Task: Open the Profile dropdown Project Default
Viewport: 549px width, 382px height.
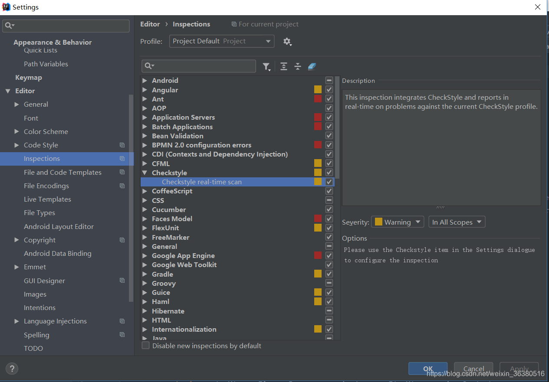Action: click(x=221, y=41)
